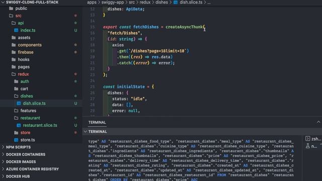Open the public folder
The width and height of the screenshot is (322, 181).
(x=21, y=9)
